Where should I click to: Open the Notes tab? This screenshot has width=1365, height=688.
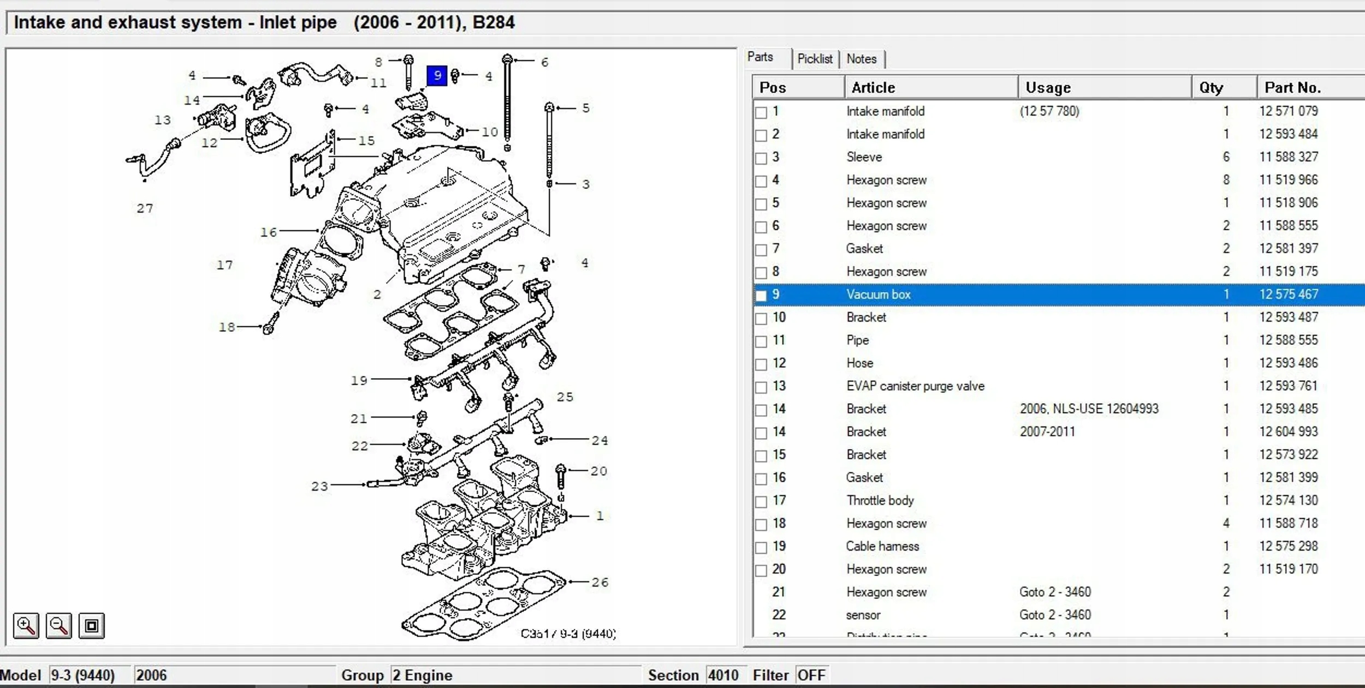tap(861, 59)
